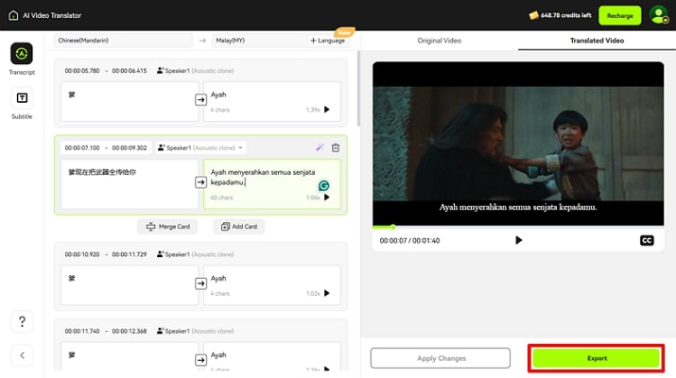Edit Chinese source text in 00:00:10.920 card
Image resolution: width=676 pixels, height=378 pixels.
(x=130, y=285)
